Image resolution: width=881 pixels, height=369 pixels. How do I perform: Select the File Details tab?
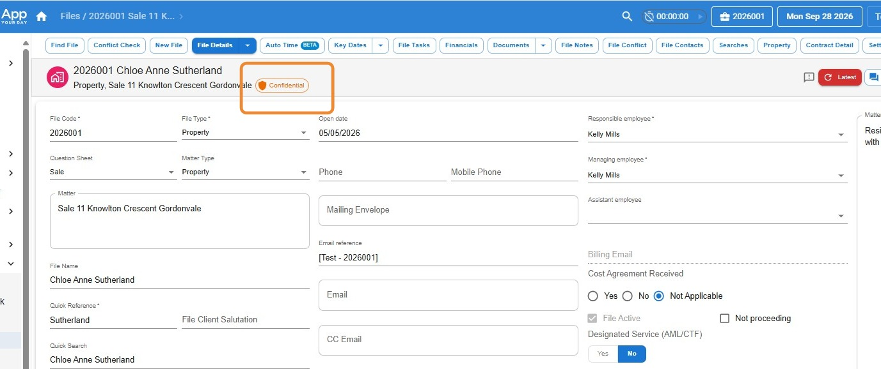click(x=215, y=45)
